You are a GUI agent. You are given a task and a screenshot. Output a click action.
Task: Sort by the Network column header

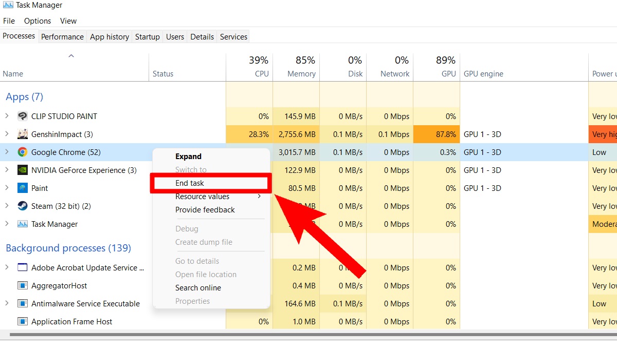tap(390, 68)
